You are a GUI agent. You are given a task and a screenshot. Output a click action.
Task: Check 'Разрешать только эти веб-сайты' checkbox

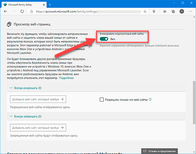102,100
